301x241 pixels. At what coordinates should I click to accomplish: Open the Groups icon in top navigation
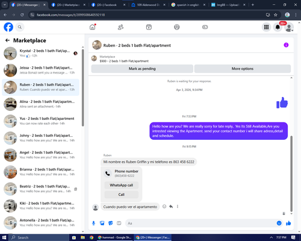click(x=177, y=27)
